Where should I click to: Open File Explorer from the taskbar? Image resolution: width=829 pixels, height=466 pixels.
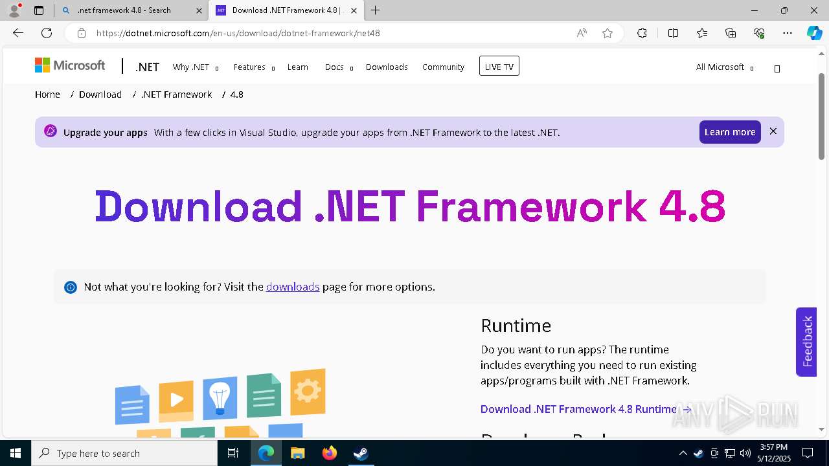[297, 453]
